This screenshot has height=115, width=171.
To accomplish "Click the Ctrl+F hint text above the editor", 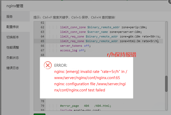I will [74, 17].
